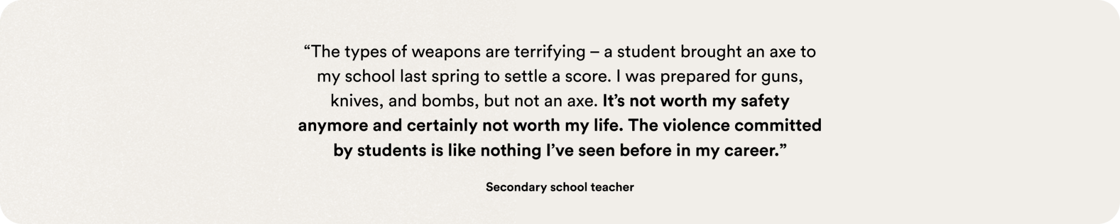
Task: Click the bold phrase "It's not worth my safety"
Action: point(696,101)
